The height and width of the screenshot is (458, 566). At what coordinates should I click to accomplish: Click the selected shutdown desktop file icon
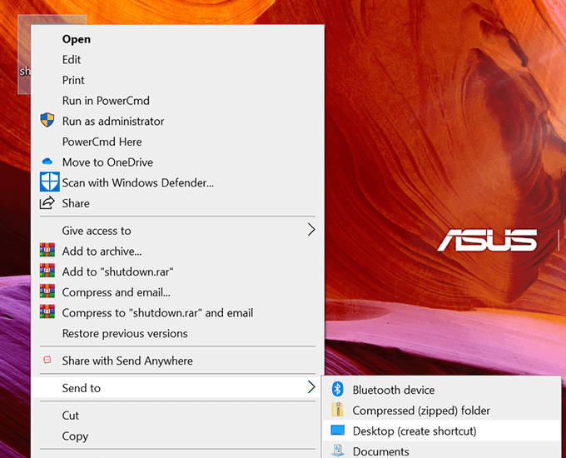pyautogui.click(x=24, y=54)
